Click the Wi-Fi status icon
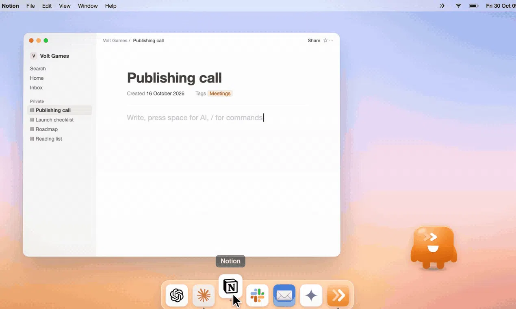The height and width of the screenshot is (309, 516). (x=458, y=6)
